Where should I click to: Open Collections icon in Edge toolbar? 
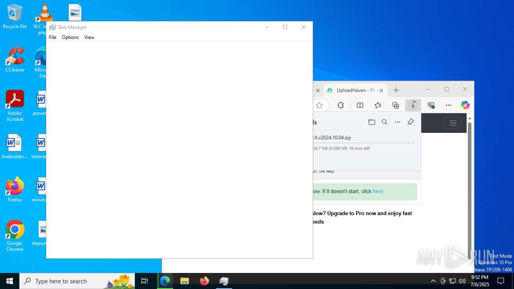pos(396,105)
